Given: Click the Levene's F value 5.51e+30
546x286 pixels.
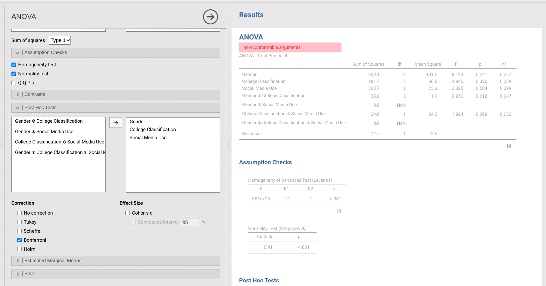Looking at the screenshot, I should click(261, 199).
